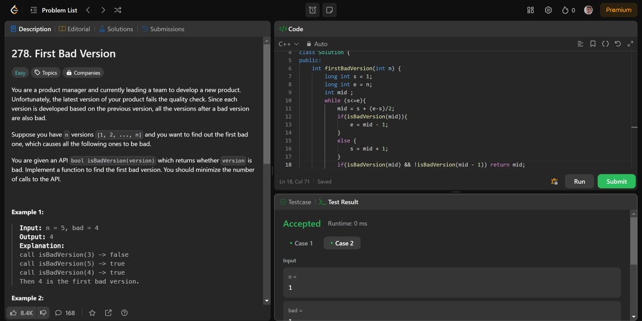
Task: Click the Premium upgrade button
Action: point(618,9)
